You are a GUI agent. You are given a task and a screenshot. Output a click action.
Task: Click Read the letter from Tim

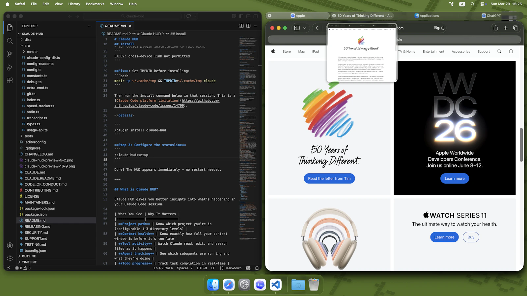(x=329, y=179)
